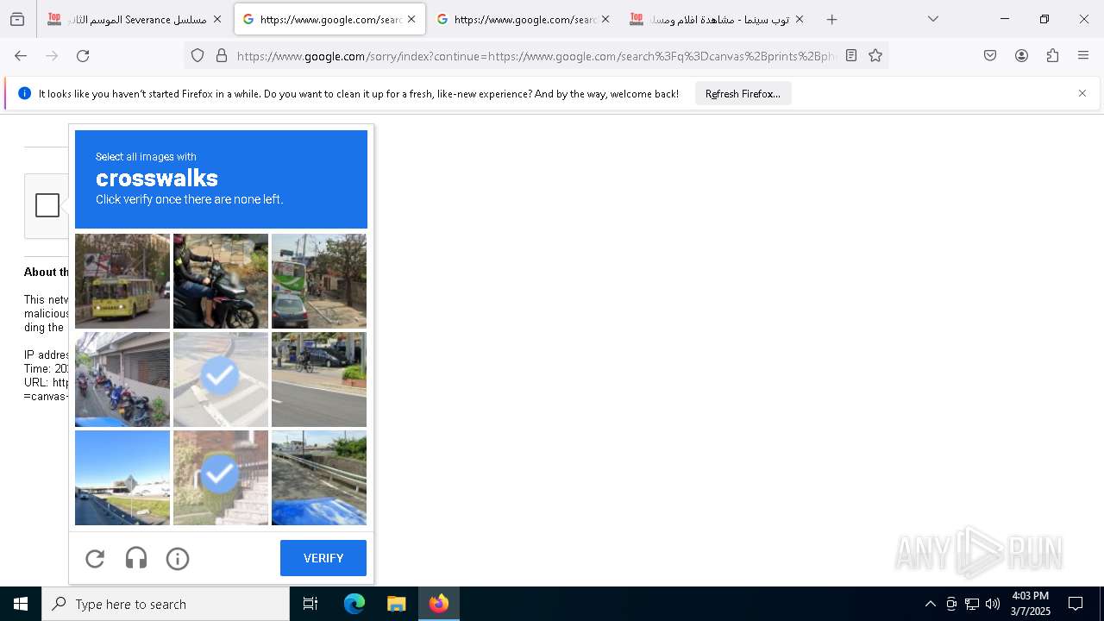Open volume control tray icon
The image size is (1104, 621).
point(993,604)
